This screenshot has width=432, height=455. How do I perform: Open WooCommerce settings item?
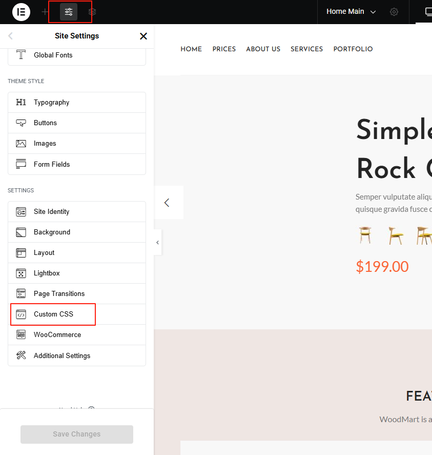57,334
